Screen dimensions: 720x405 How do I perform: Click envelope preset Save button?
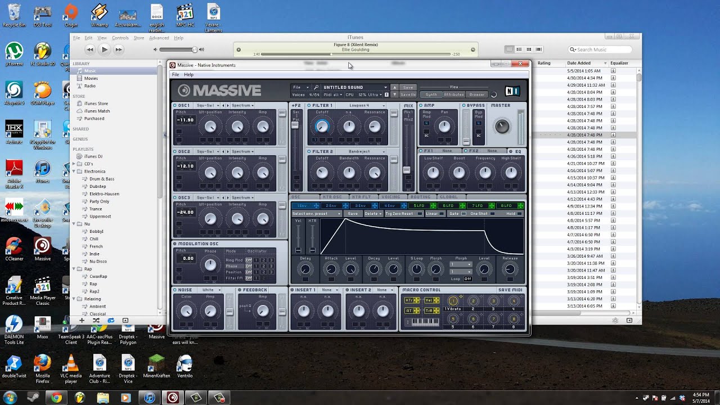(353, 214)
